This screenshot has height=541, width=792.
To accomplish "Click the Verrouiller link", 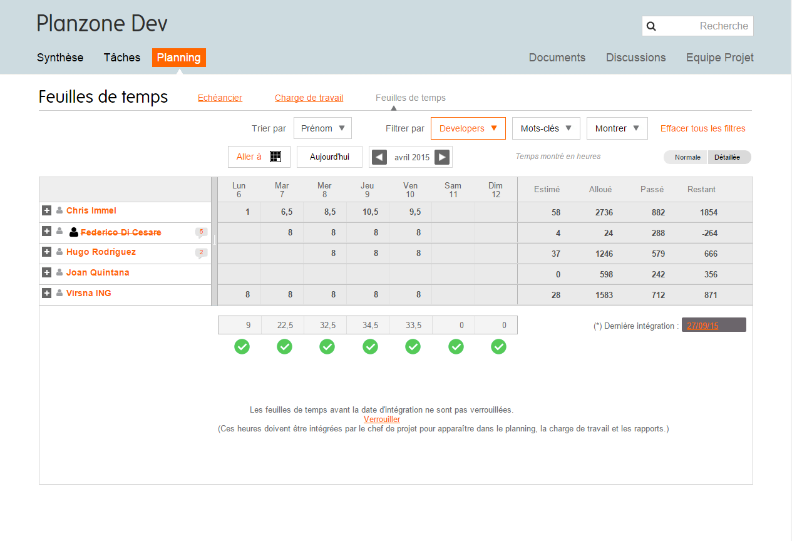I will point(382,420).
